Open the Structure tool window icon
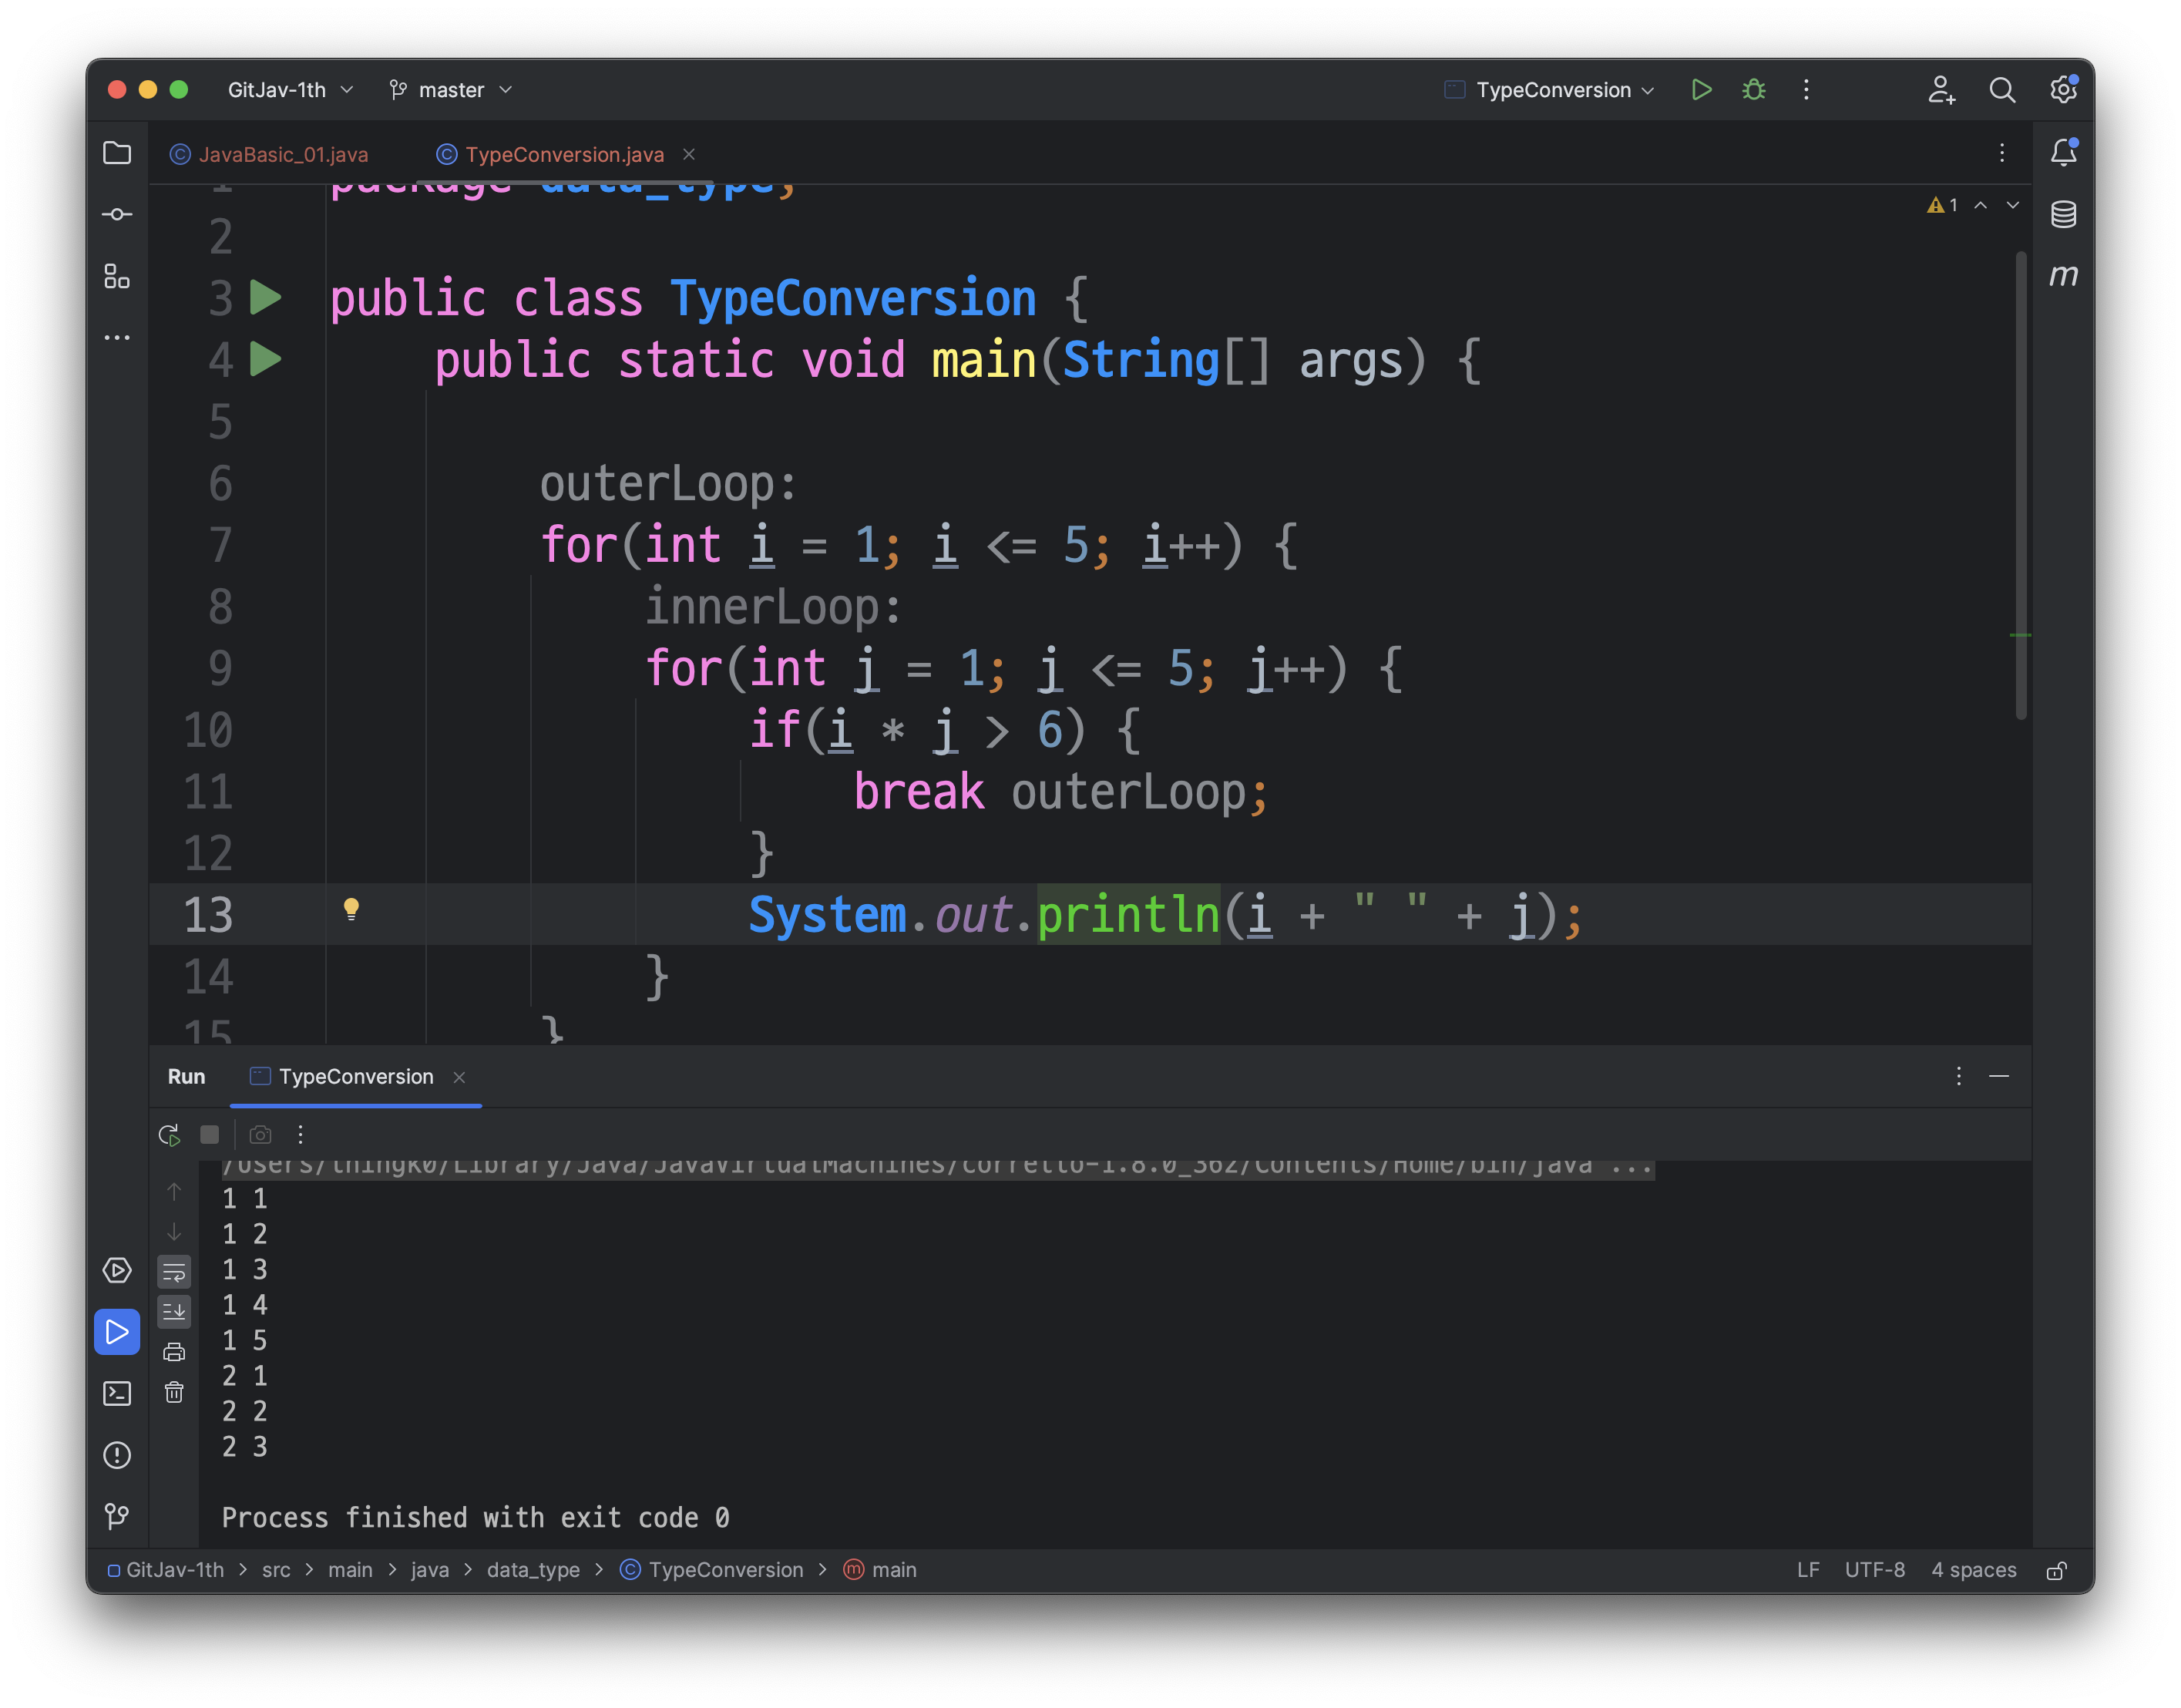Screen dimensions: 2181x1708 (x=117, y=276)
